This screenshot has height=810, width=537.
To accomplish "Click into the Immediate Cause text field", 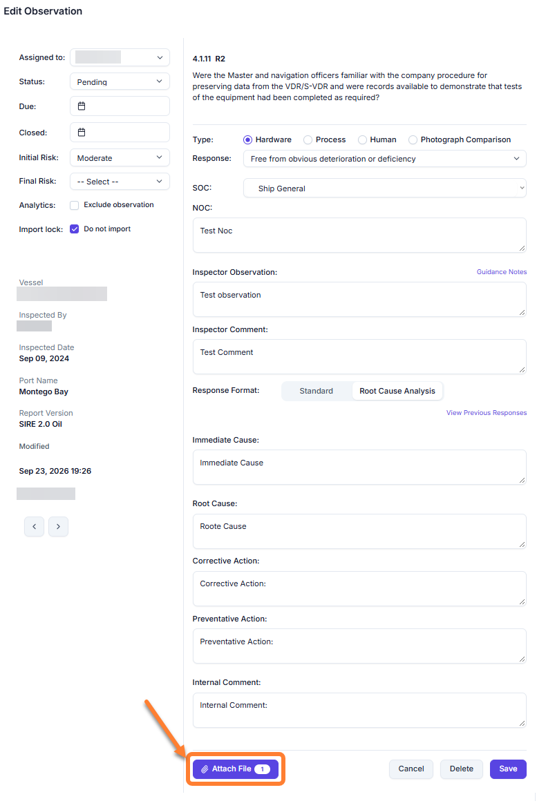I will [x=359, y=467].
